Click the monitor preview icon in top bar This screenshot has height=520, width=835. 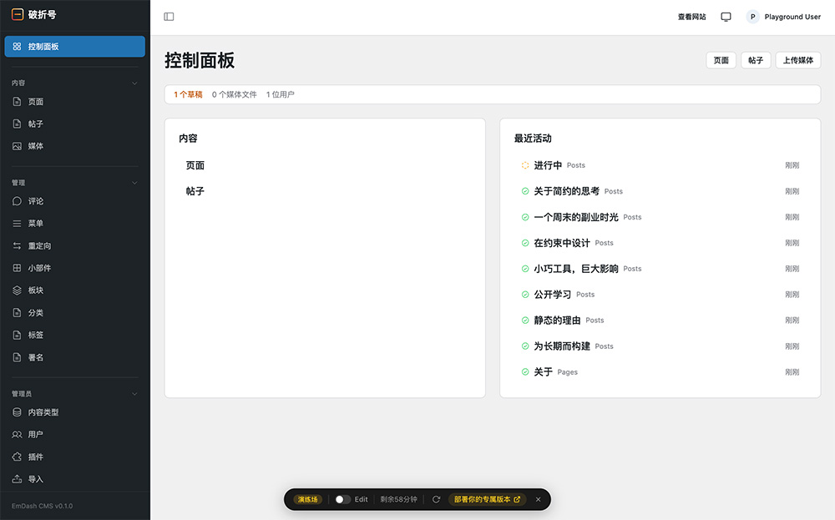(x=726, y=16)
